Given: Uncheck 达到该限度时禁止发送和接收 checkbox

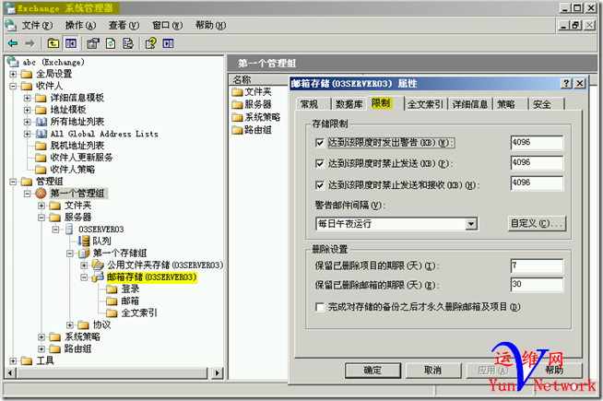Looking at the screenshot, I should coord(319,185).
